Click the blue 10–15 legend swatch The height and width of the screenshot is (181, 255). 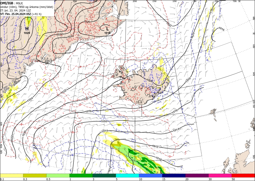point(151,175)
